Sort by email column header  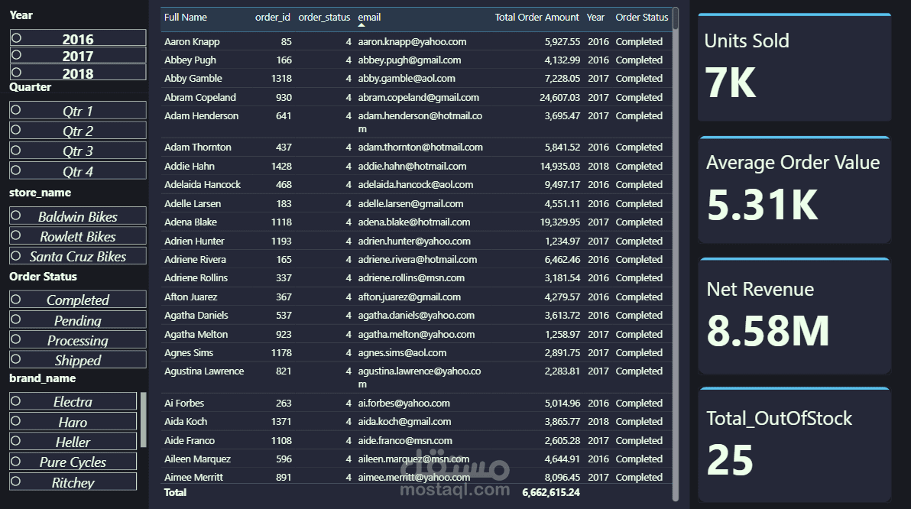(369, 18)
